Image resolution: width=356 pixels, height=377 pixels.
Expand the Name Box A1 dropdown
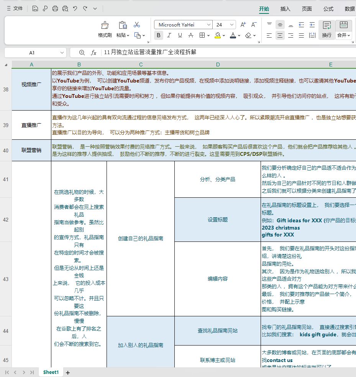[x=62, y=53]
